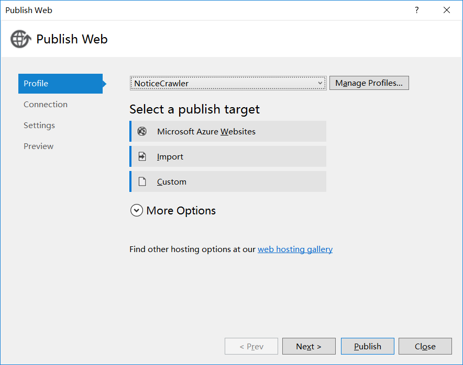
Task: Expand More Options with the chevron circle
Action: tap(136, 211)
